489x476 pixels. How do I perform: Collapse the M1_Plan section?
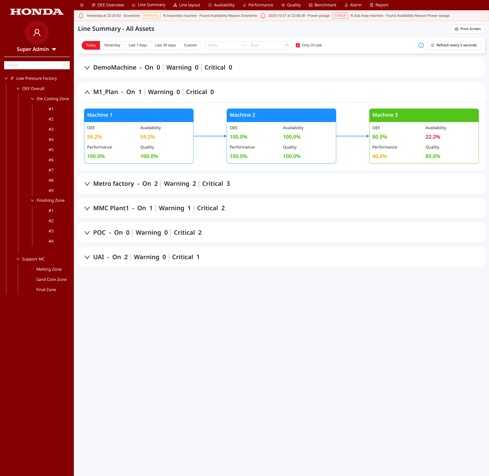click(87, 92)
